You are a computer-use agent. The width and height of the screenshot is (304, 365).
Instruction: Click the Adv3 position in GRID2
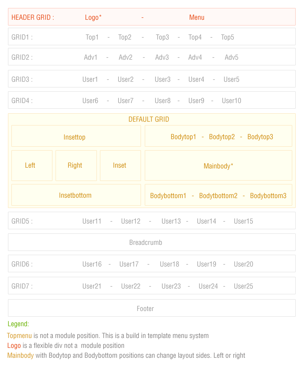pyautogui.click(x=162, y=57)
